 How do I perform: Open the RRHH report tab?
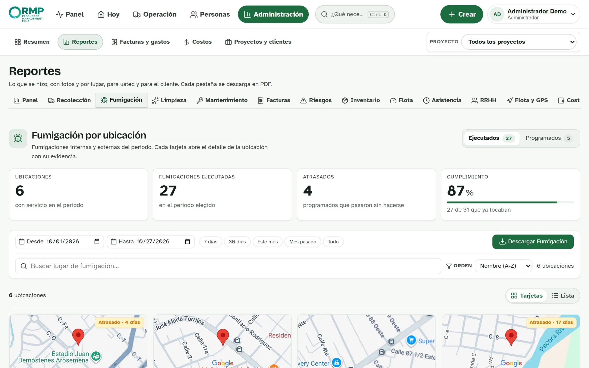click(484, 100)
